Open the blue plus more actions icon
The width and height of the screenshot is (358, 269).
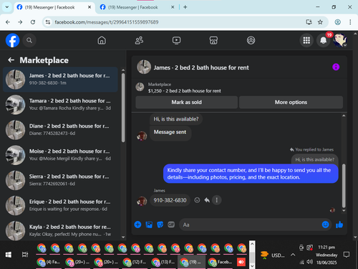pos(137,225)
